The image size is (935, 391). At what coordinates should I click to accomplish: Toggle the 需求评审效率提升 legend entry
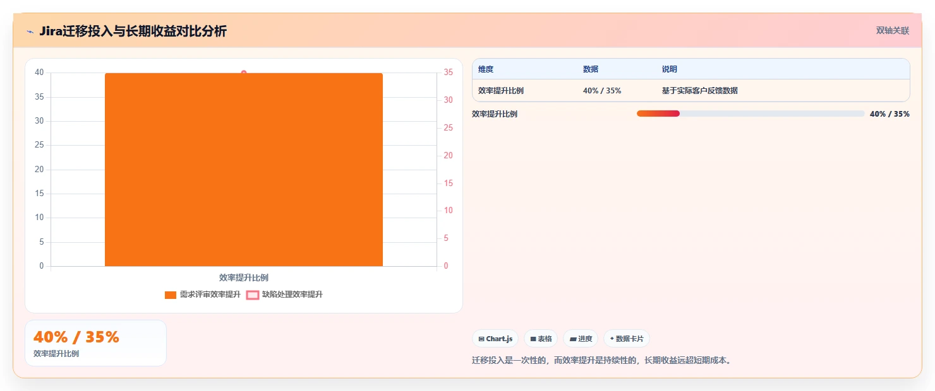pyautogui.click(x=202, y=295)
